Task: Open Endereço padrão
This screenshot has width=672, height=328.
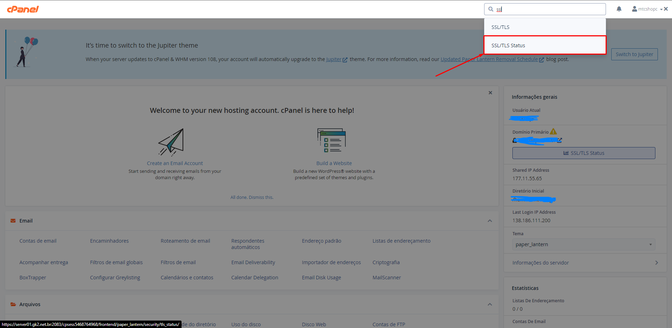Action: [x=321, y=241]
